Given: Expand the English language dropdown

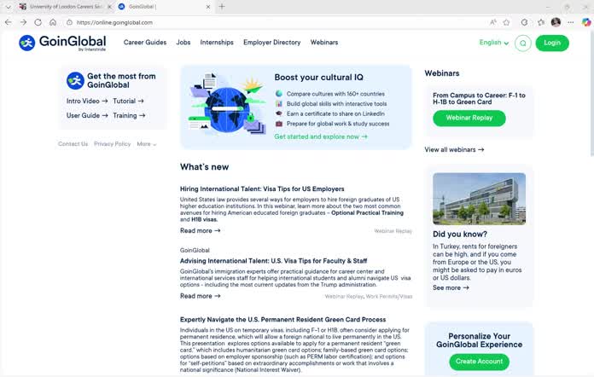Looking at the screenshot, I should tap(494, 43).
